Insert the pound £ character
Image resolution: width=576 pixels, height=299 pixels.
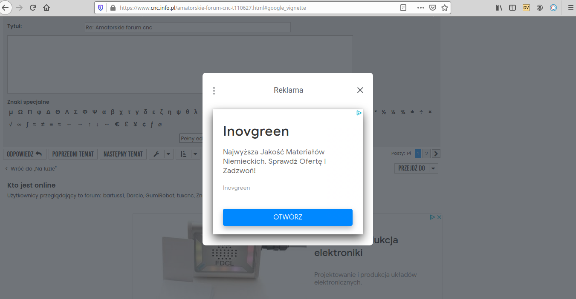[x=127, y=125]
